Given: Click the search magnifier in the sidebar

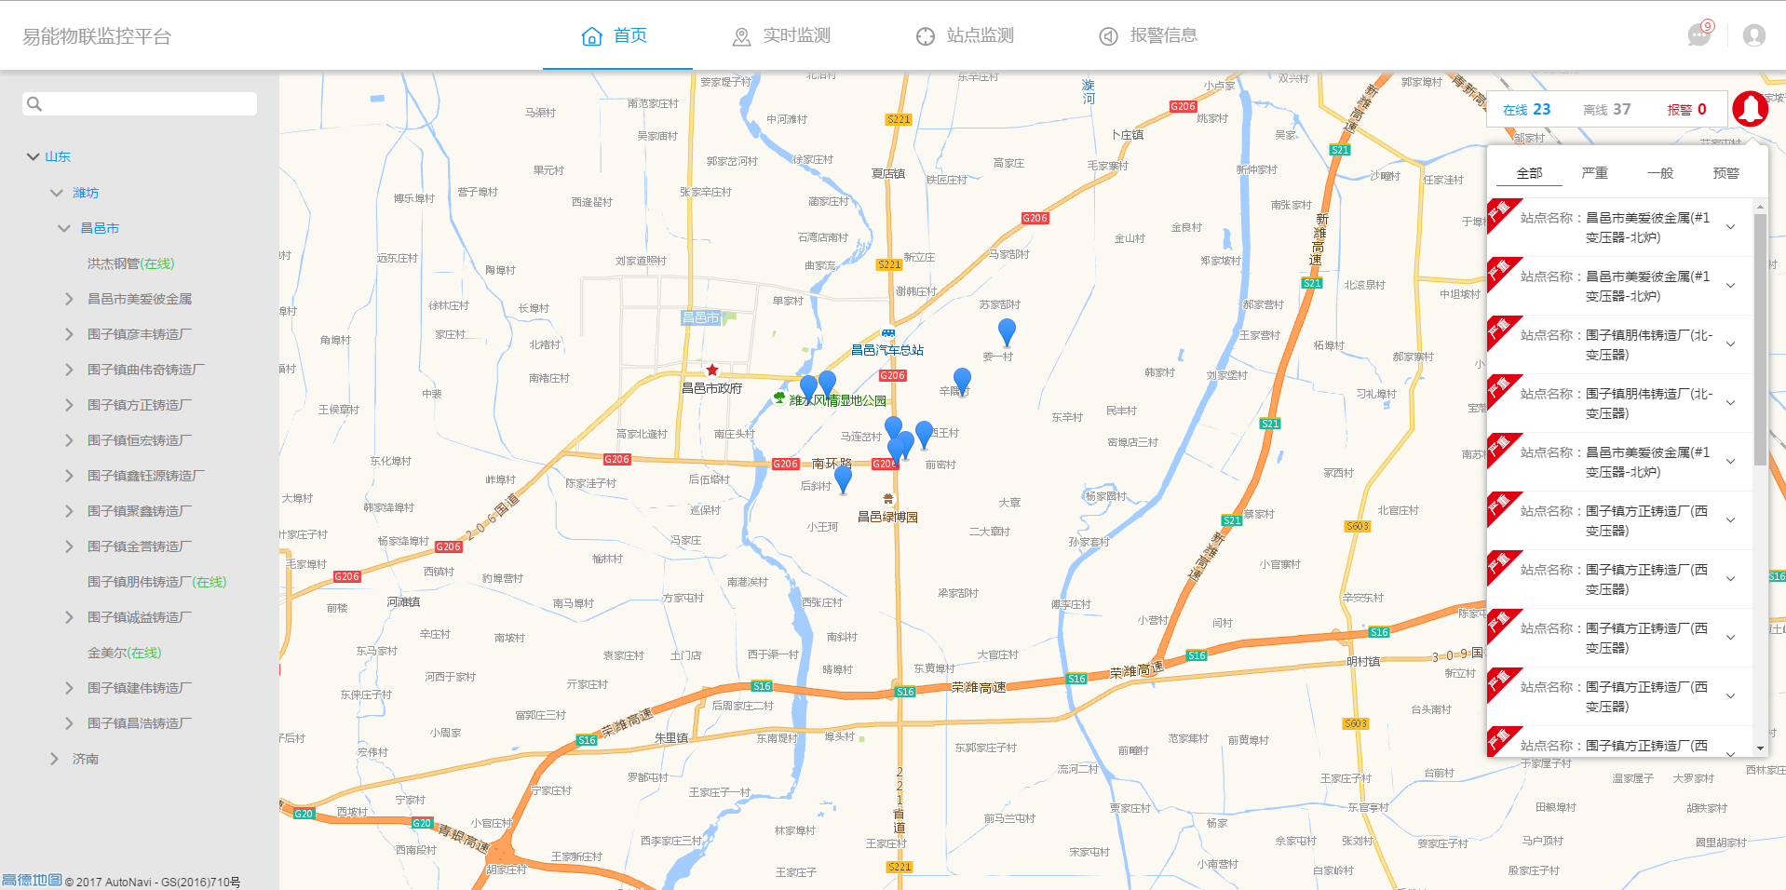Looking at the screenshot, I should 34,103.
